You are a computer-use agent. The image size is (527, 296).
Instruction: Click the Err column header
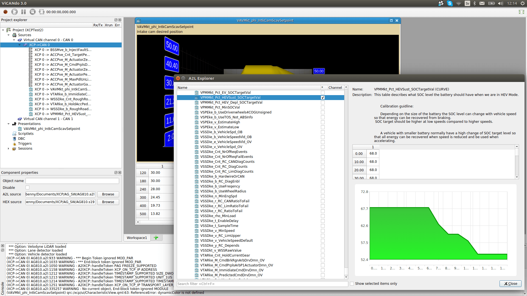click(x=117, y=25)
